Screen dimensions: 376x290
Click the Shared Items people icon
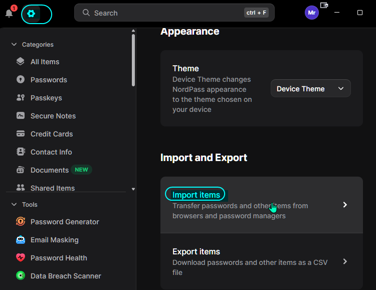point(21,188)
